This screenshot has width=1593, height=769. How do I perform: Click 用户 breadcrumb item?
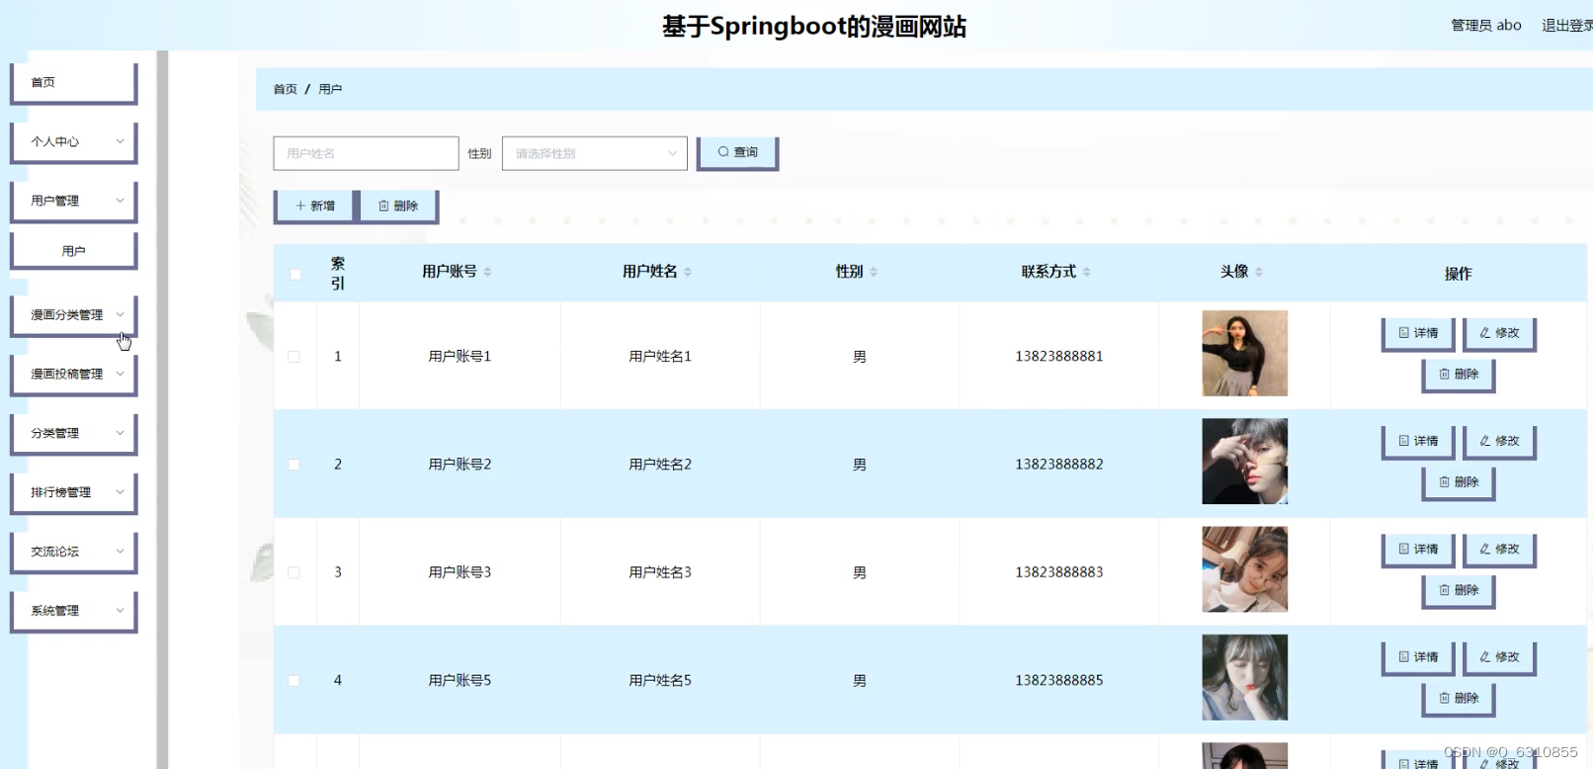tap(330, 89)
